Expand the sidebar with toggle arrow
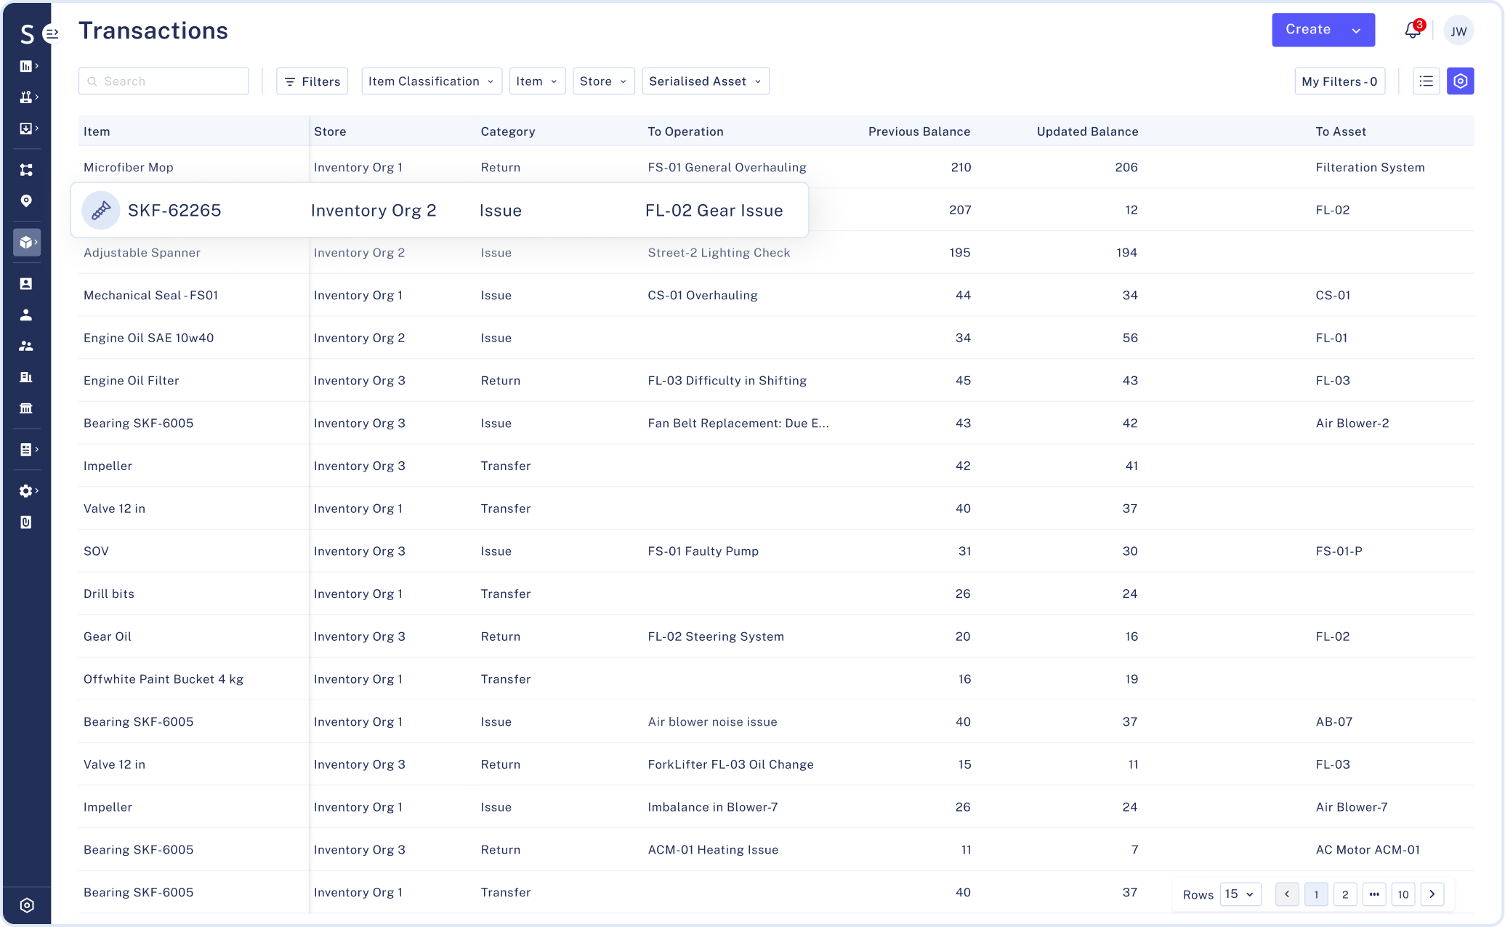Screen dimensions: 1505x927 click(52, 33)
